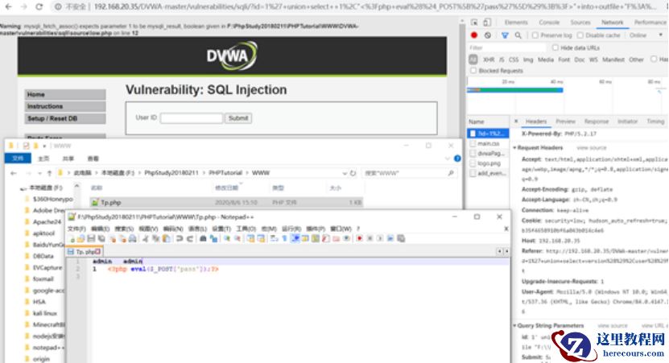Open Notepad++ 文件(F) menu
The image size is (669, 363).
(76, 229)
